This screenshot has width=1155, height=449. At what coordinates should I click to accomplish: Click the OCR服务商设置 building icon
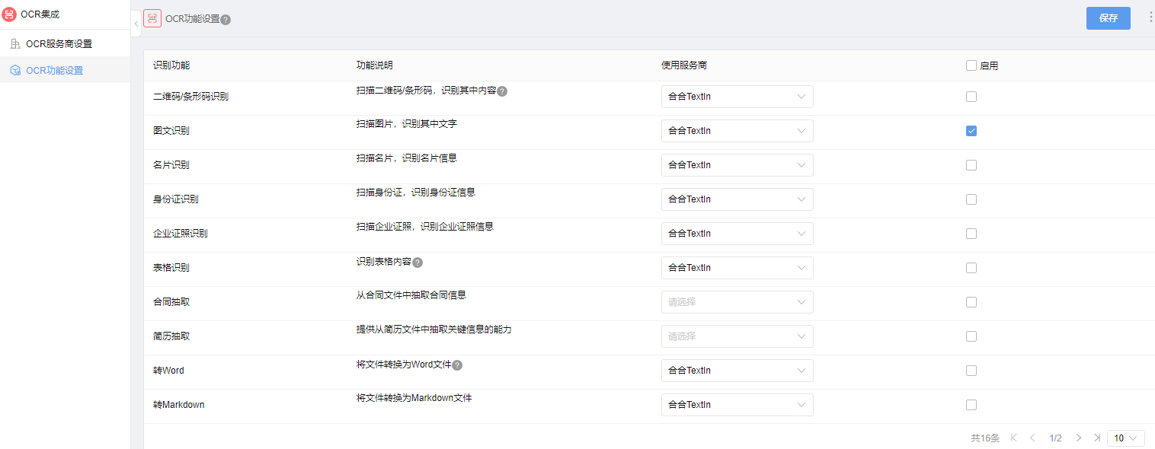tap(15, 44)
